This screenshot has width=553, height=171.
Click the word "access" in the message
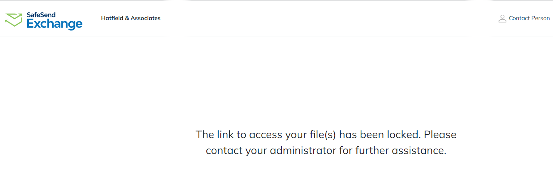(x=265, y=135)
